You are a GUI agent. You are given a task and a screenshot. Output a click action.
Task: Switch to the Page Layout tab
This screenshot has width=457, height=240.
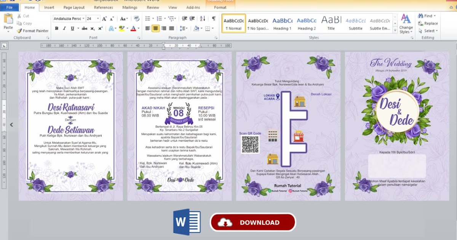[x=74, y=7]
